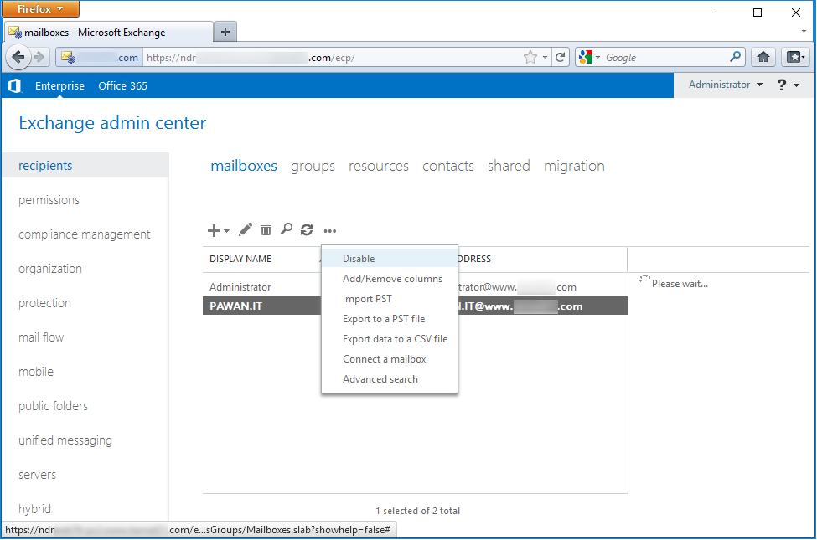Open the address bar history dropdown arrow
The width and height of the screenshot is (817, 540).
click(545, 57)
